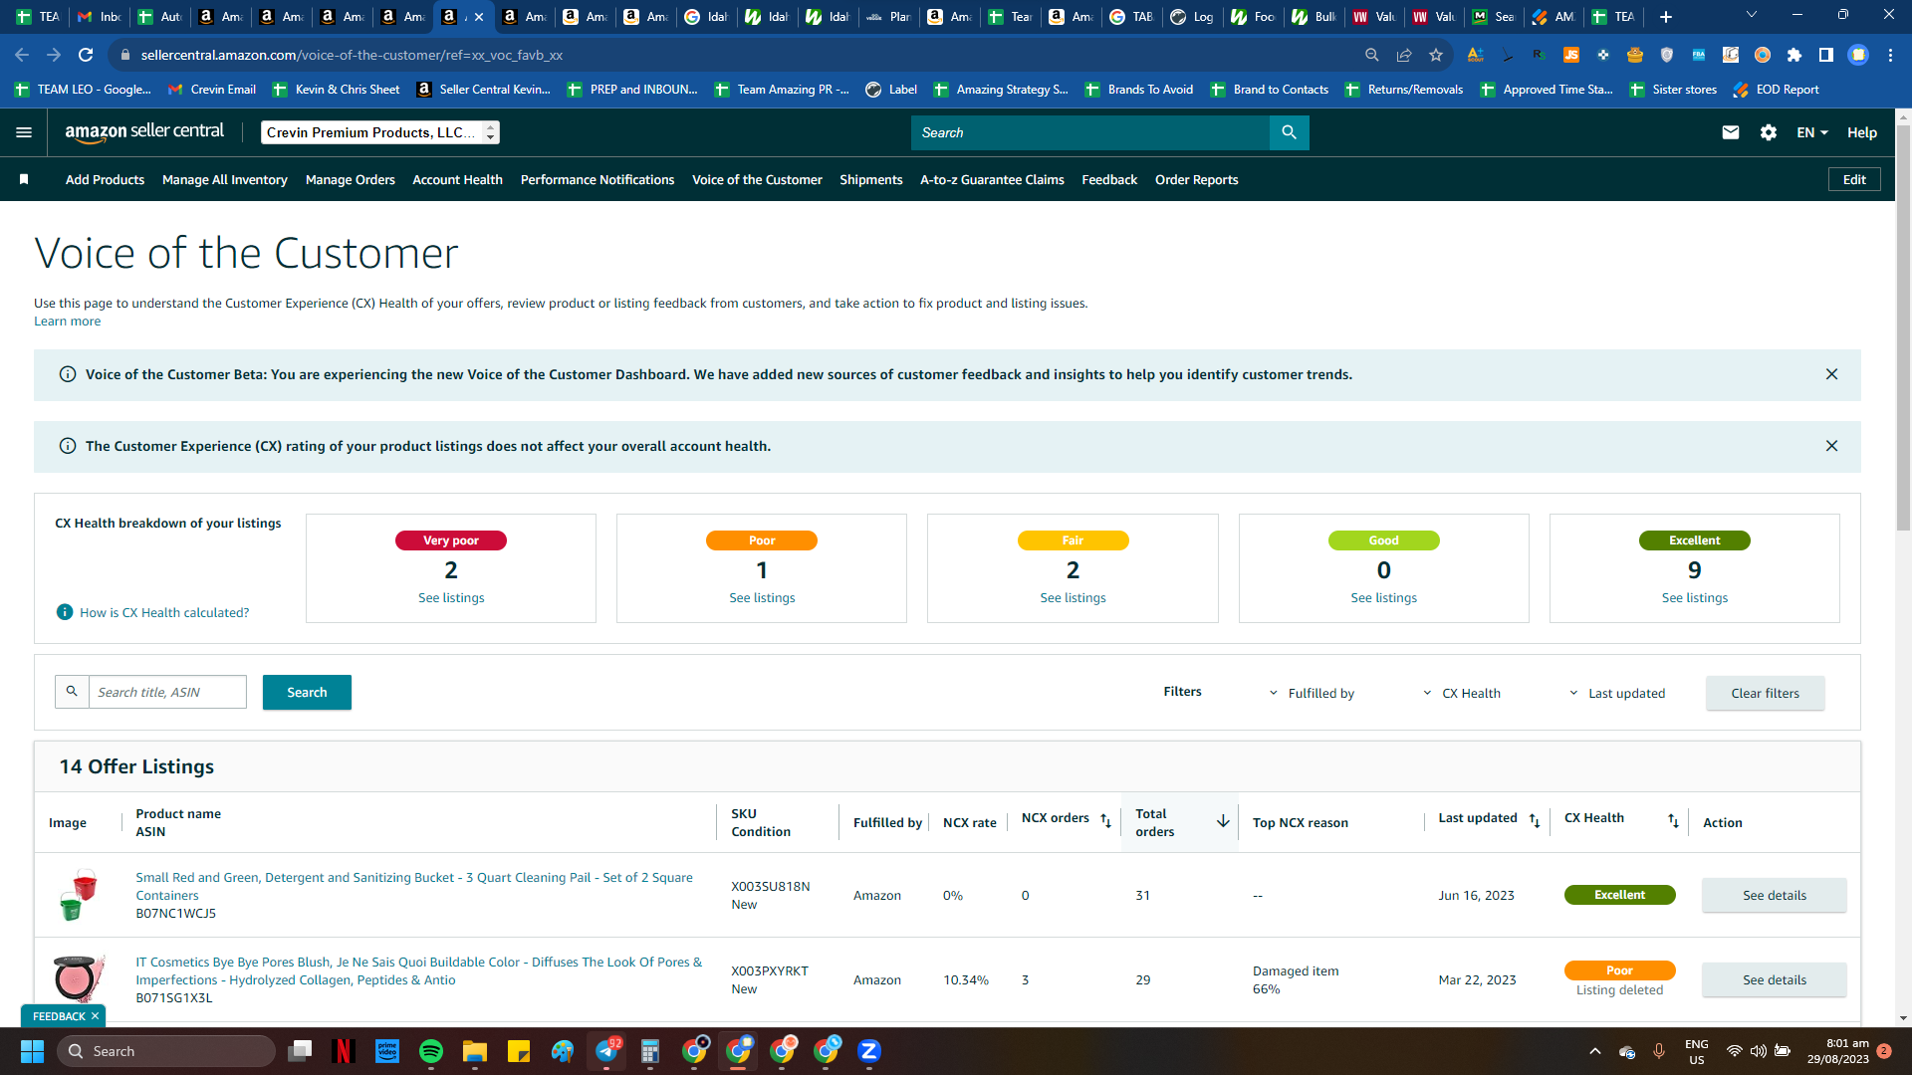
Task: See details for the Cleaning Pail listing
Action: tap(1775, 895)
